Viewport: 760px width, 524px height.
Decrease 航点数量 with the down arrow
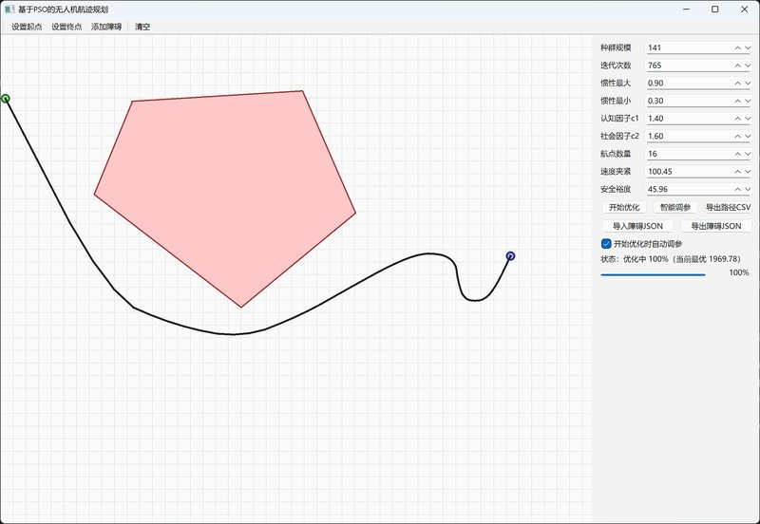748,154
